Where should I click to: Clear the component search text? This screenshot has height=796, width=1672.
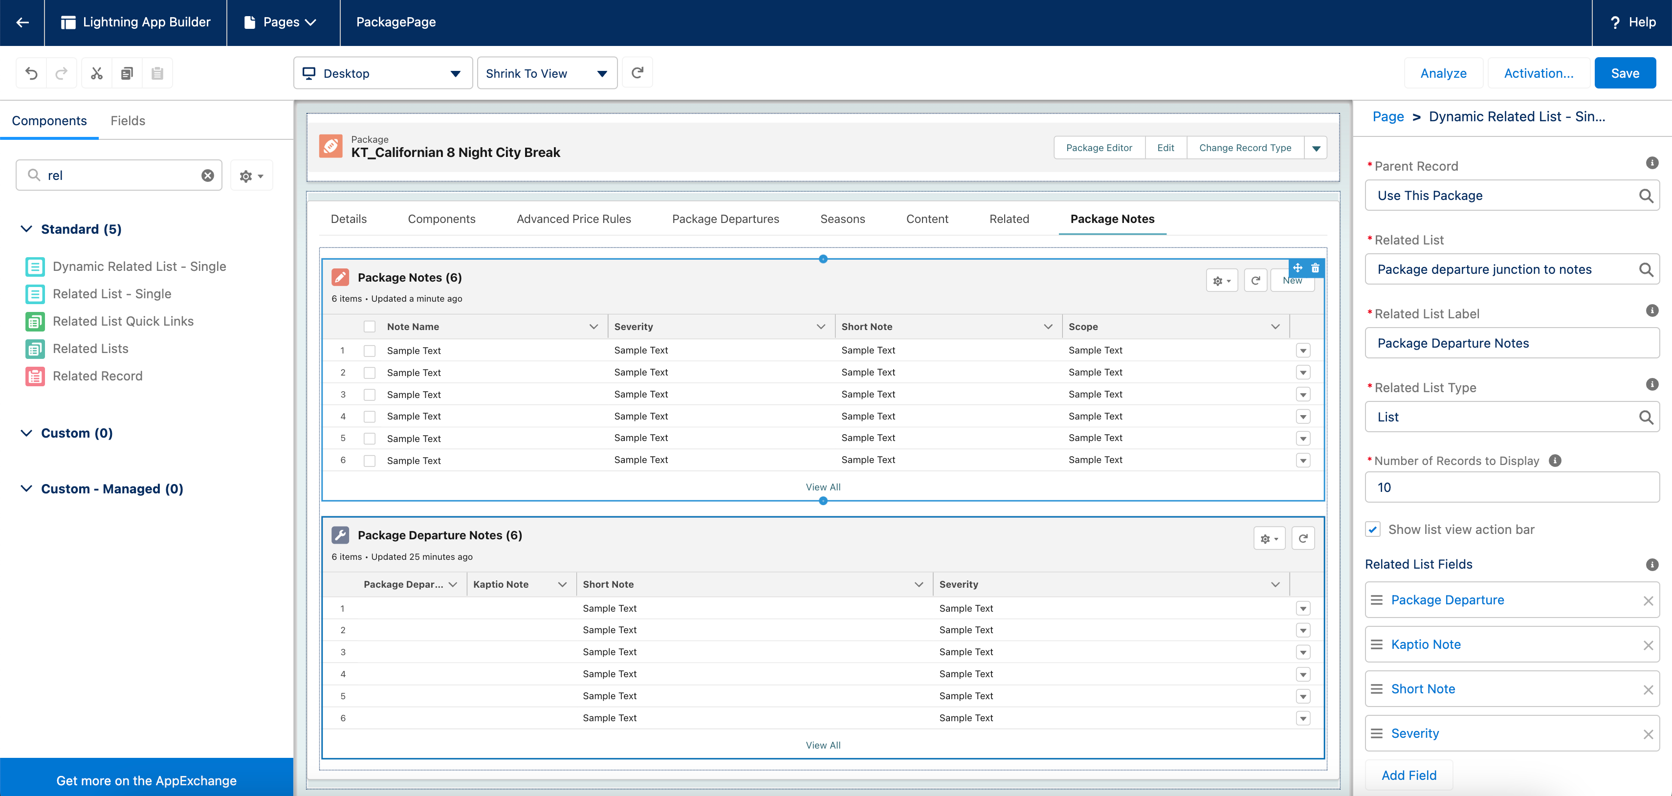pos(208,176)
